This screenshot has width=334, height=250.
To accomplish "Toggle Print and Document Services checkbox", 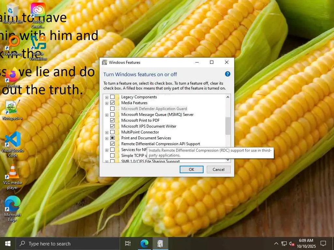I will click(x=112, y=138).
